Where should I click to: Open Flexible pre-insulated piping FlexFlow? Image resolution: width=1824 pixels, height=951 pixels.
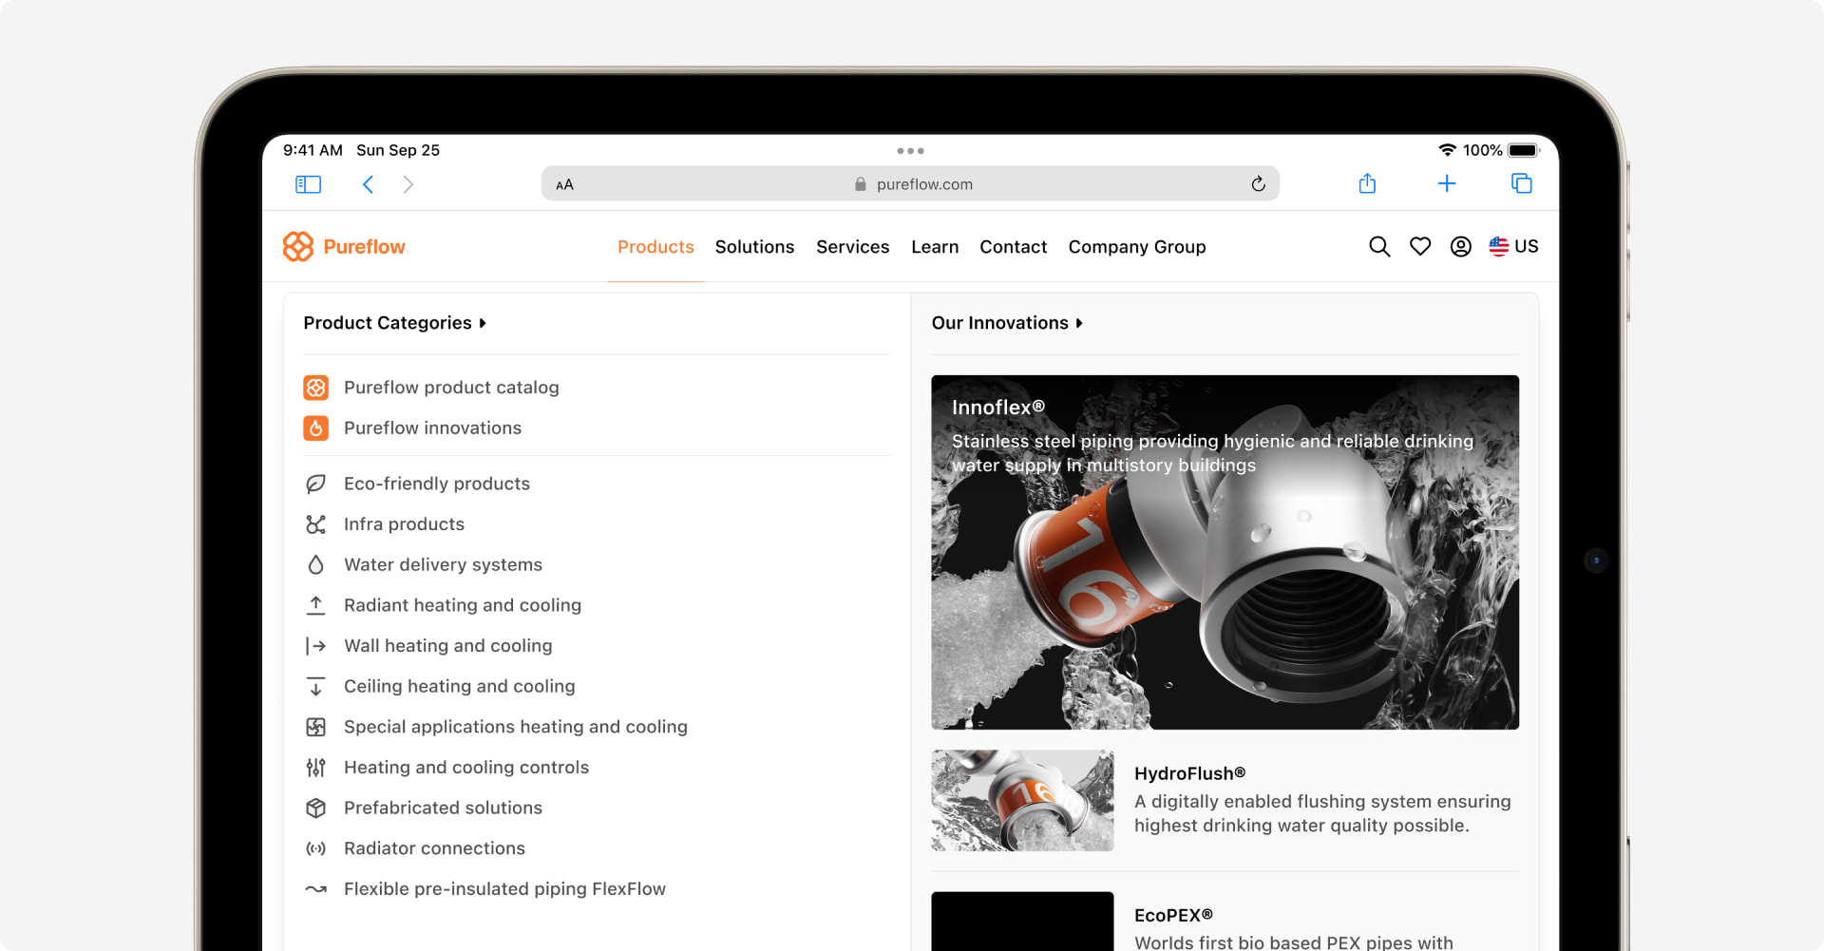504,889
